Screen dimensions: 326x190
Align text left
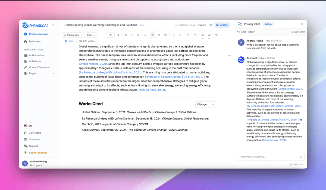click(153, 35)
